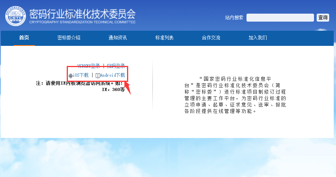The width and height of the screenshot is (336, 177).
Task: Click the Android下载 download link
Action: (113, 75)
